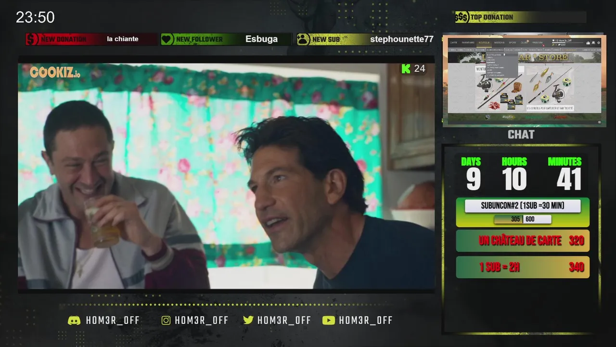Click the green heart New Follower icon
This screenshot has width=616, height=347.
167,39
